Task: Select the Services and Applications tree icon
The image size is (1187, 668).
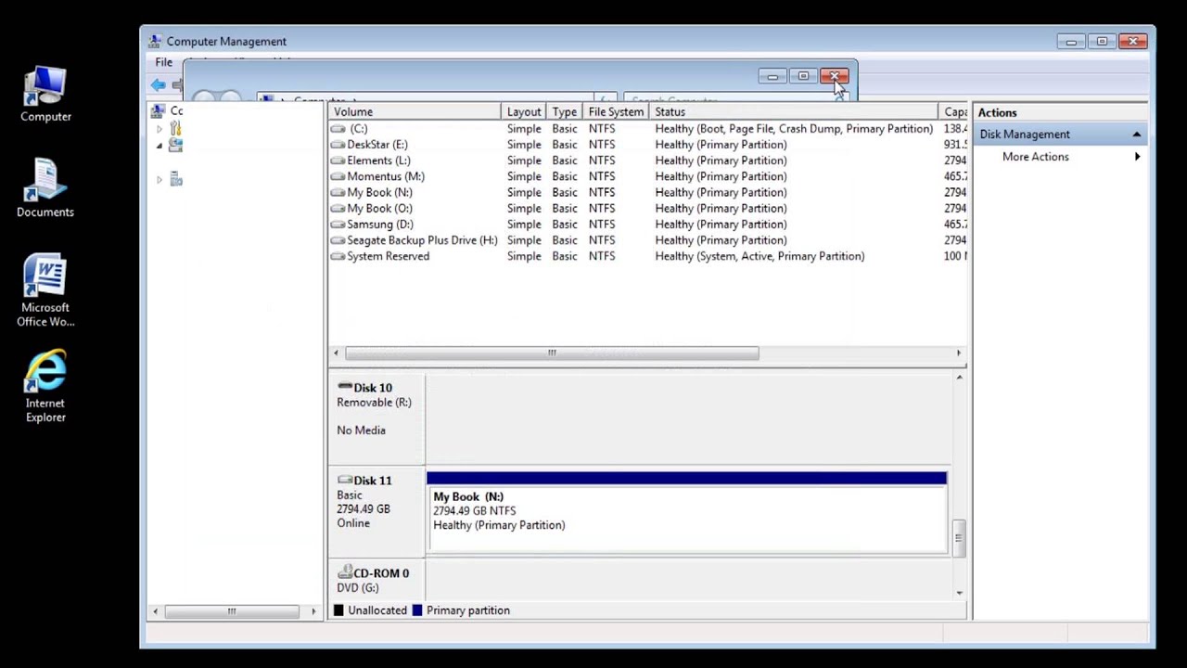Action: pos(176,180)
